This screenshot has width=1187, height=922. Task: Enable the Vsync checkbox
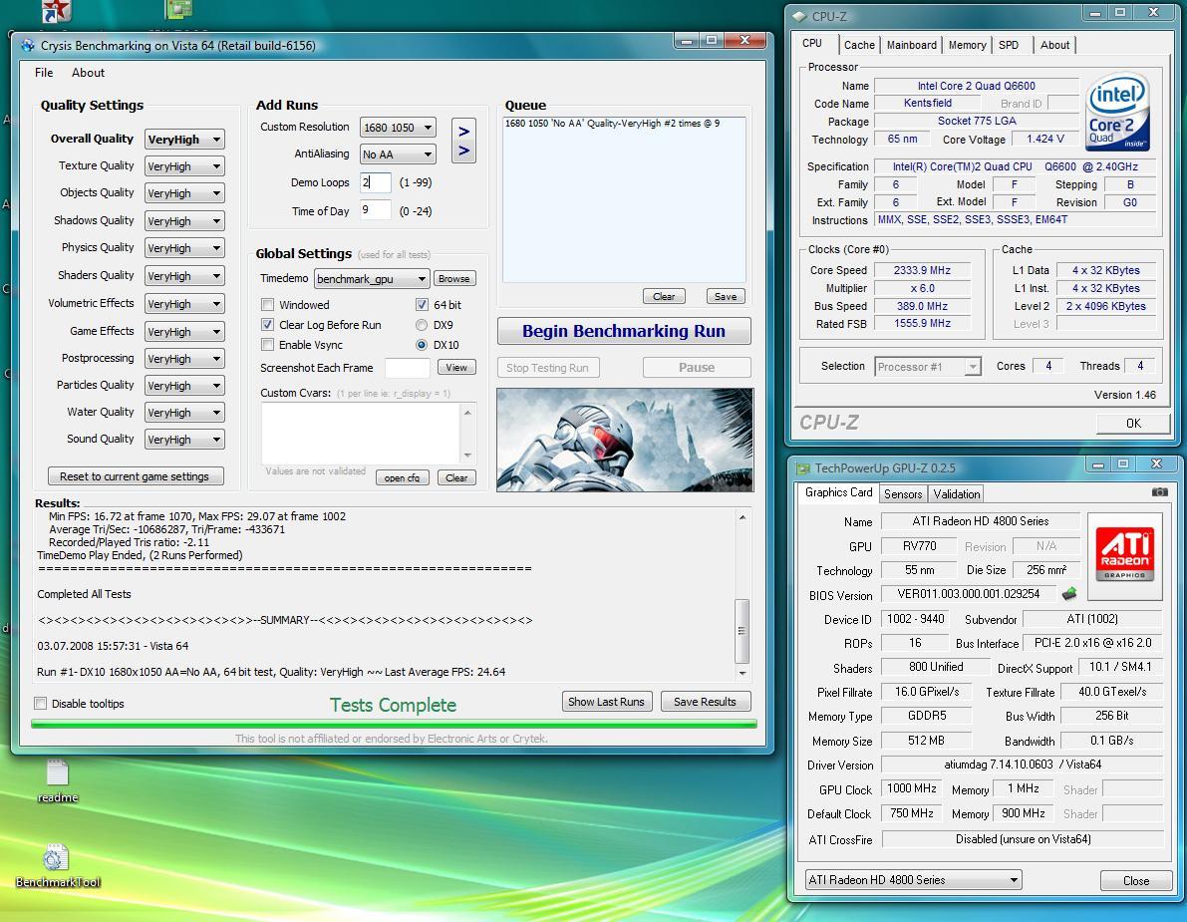pyautogui.click(x=267, y=345)
